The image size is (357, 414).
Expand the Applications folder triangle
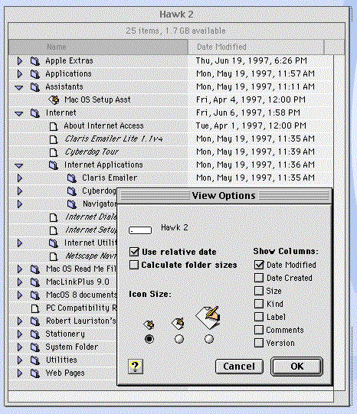20,74
